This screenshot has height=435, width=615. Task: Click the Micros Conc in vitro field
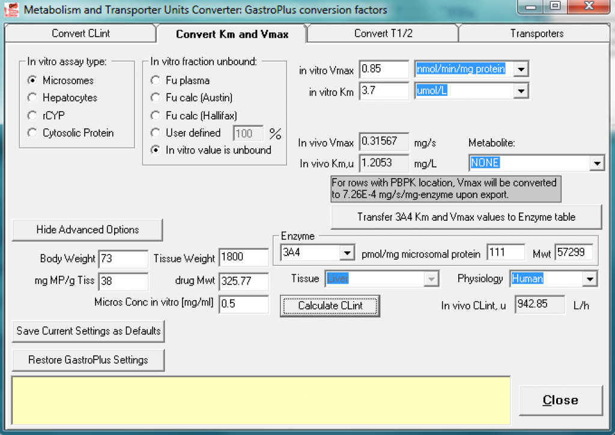coord(244,304)
